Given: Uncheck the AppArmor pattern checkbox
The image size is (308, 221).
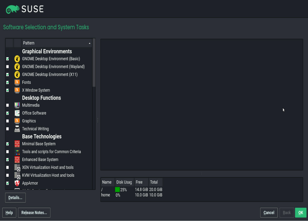Looking at the screenshot, I should (x=8, y=183).
